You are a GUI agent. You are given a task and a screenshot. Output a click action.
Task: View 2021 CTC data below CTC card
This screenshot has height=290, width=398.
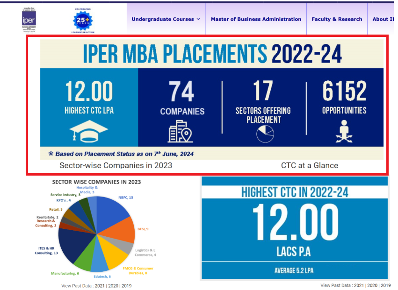[359, 285]
